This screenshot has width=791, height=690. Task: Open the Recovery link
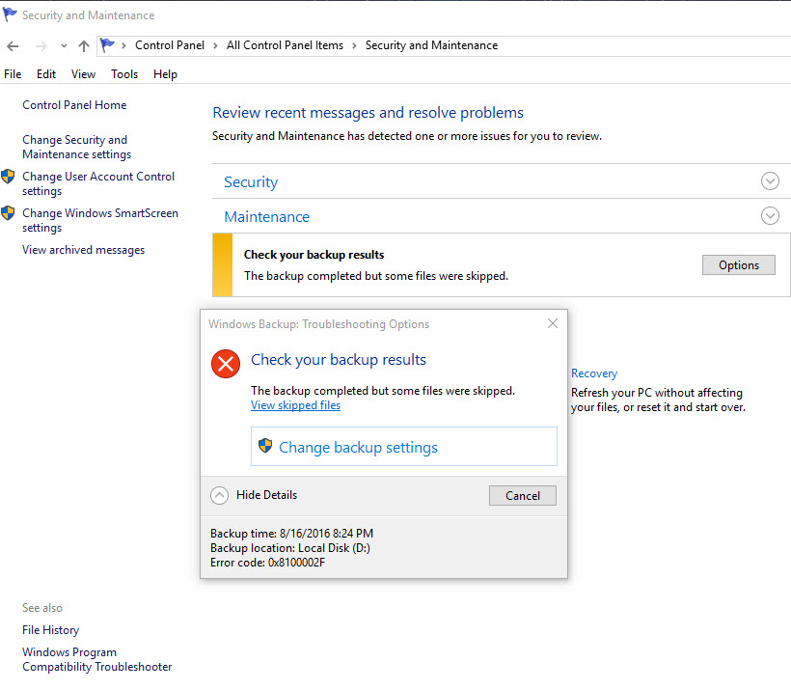[594, 373]
